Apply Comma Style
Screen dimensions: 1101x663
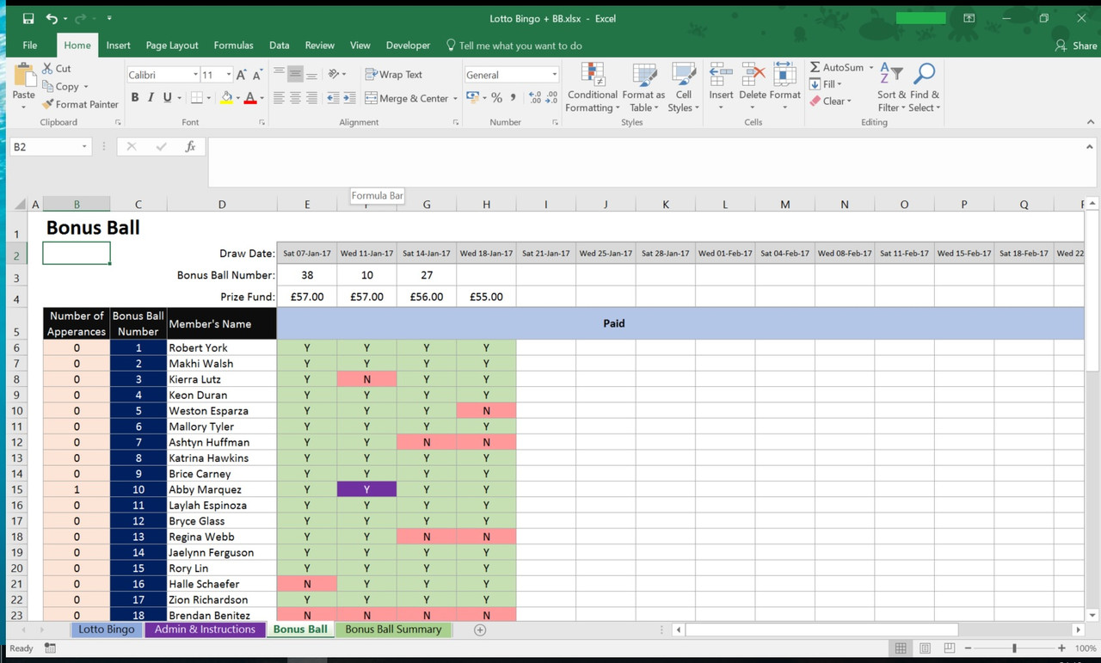pyautogui.click(x=513, y=98)
